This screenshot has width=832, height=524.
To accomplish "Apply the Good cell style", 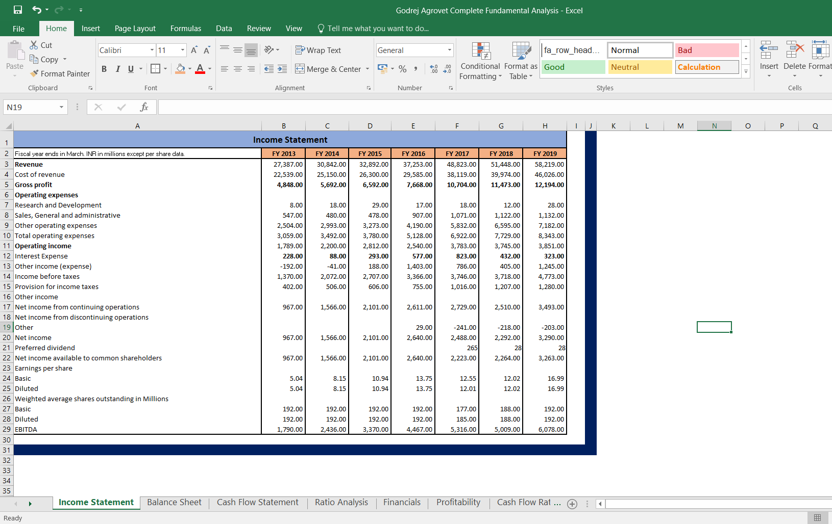I will coord(573,67).
